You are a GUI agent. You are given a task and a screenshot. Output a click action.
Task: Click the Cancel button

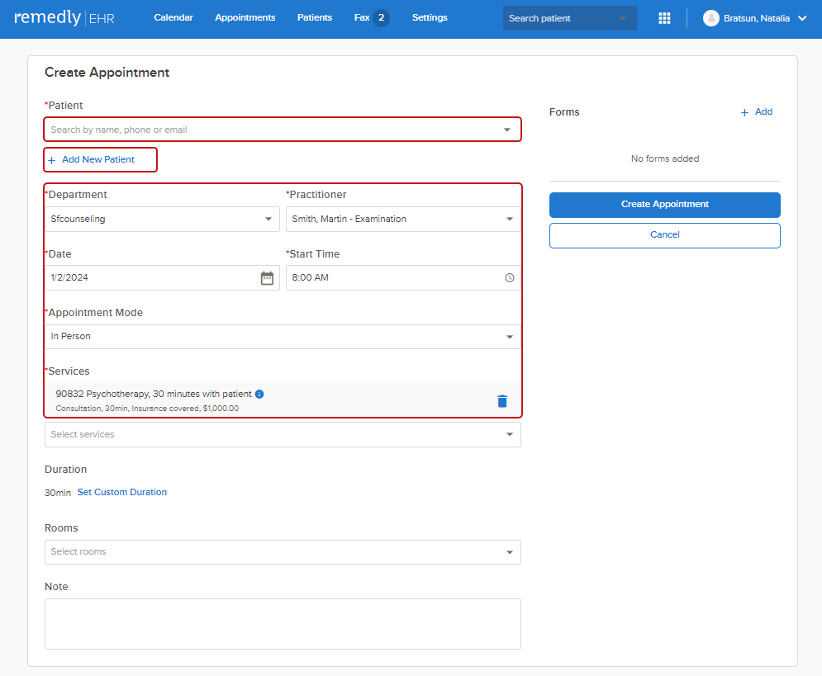[x=665, y=235]
